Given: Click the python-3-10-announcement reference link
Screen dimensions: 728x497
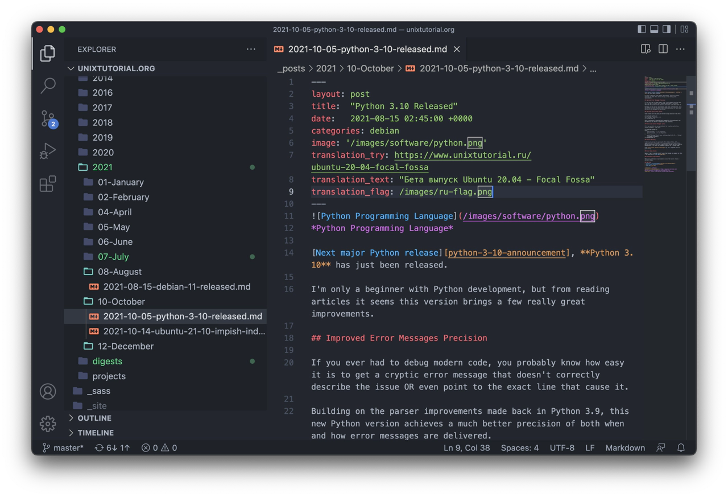Looking at the screenshot, I should [506, 253].
